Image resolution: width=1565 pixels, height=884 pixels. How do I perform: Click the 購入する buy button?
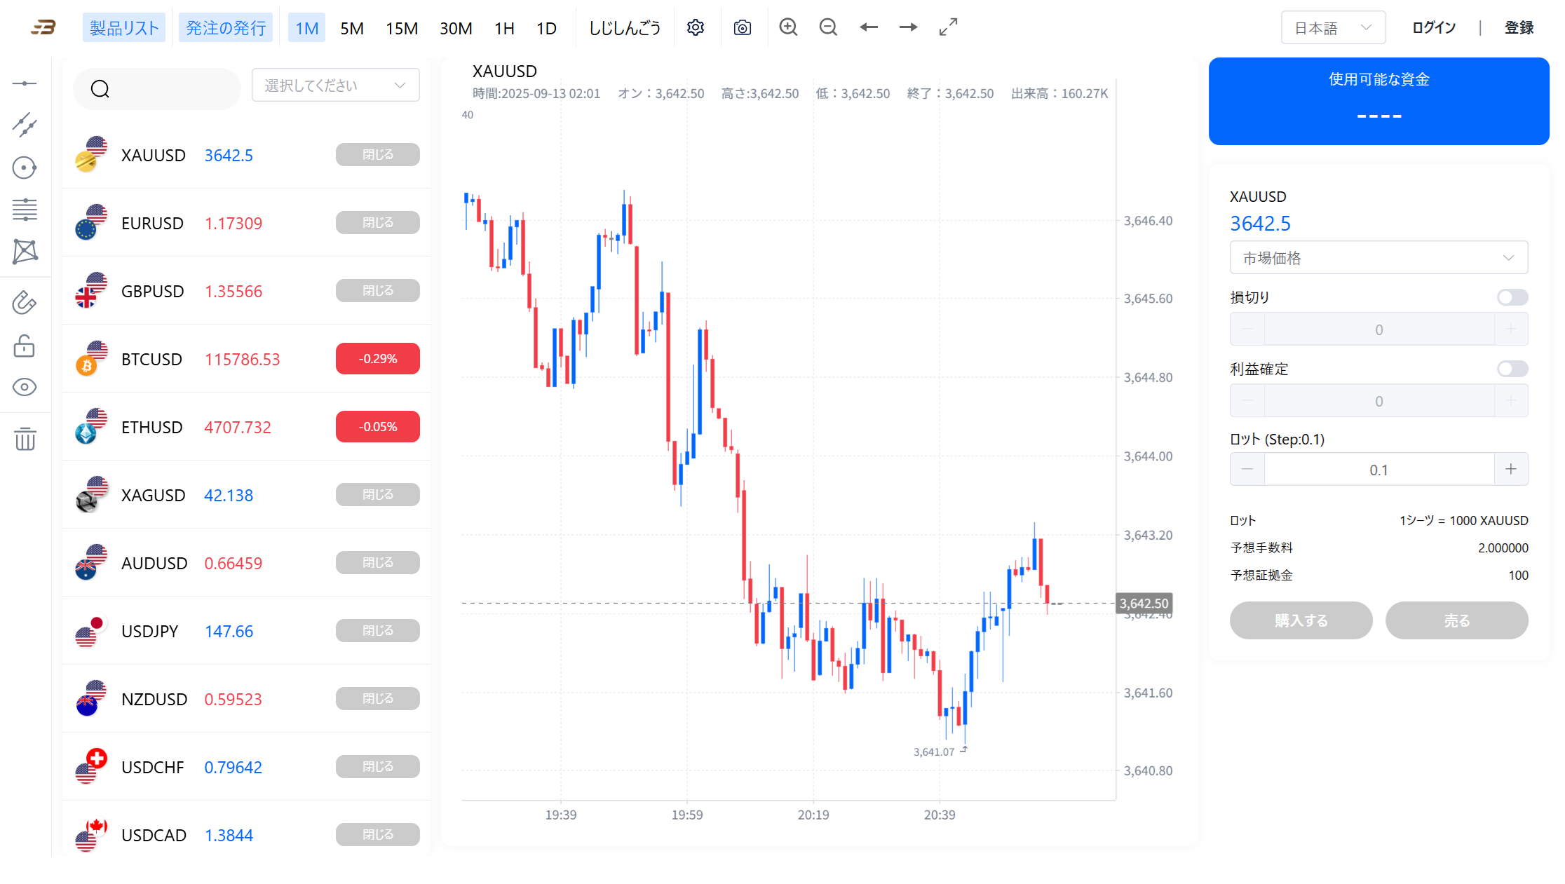[1301, 620]
